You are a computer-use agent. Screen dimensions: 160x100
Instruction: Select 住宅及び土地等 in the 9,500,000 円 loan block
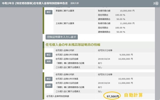[105, 50]
